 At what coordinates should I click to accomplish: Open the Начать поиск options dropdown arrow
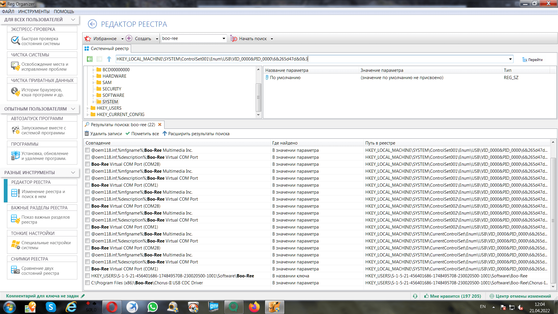pos(272,39)
